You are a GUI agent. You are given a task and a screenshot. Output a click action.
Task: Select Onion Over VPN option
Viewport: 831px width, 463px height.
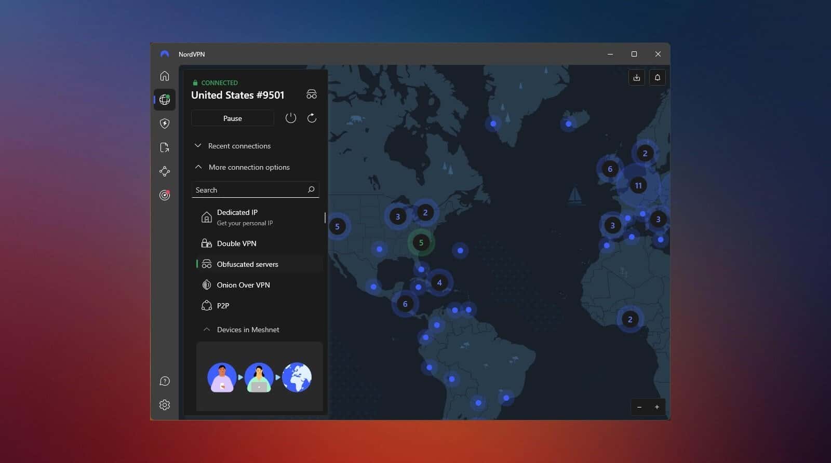[260, 284]
